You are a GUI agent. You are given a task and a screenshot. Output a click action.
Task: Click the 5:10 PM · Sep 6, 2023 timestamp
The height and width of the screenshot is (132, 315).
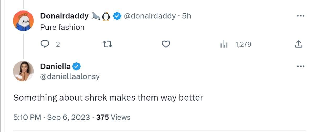tap(51, 117)
